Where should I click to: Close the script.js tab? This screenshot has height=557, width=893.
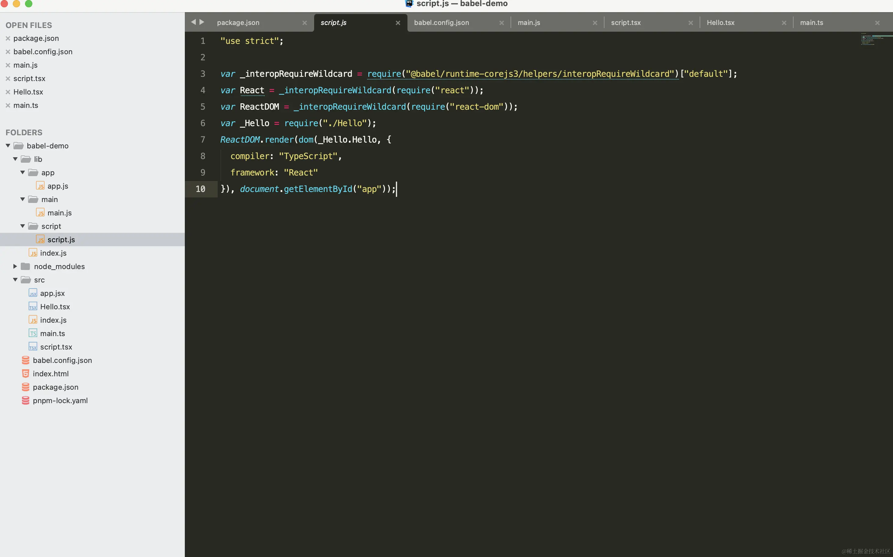[x=398, y=23]
